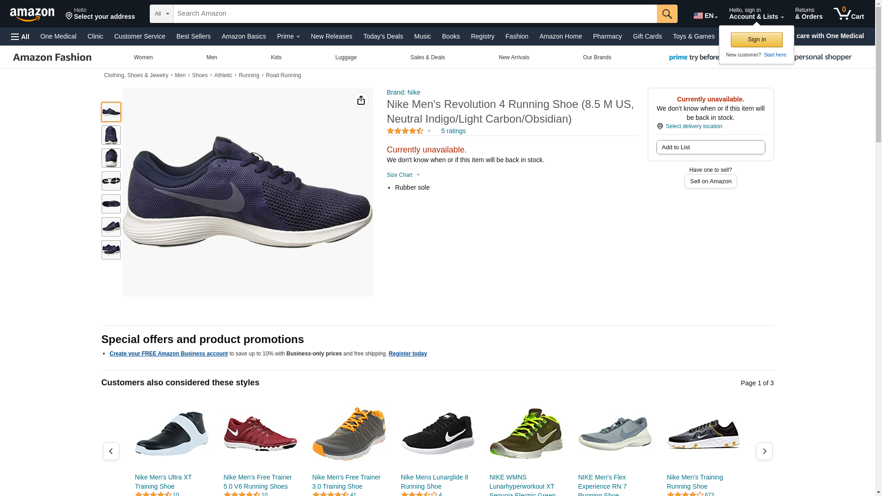Viewport: 882px width, 496px height.
Task: Open the 5 ratings link
Action: [x=453, y=131]
